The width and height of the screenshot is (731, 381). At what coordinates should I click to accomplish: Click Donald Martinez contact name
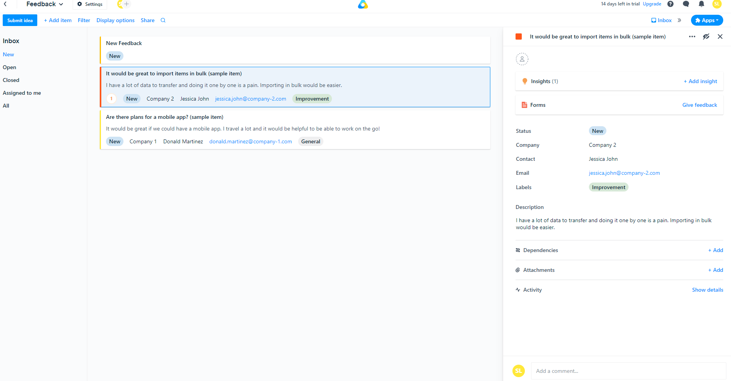click(x=183, y=141)
